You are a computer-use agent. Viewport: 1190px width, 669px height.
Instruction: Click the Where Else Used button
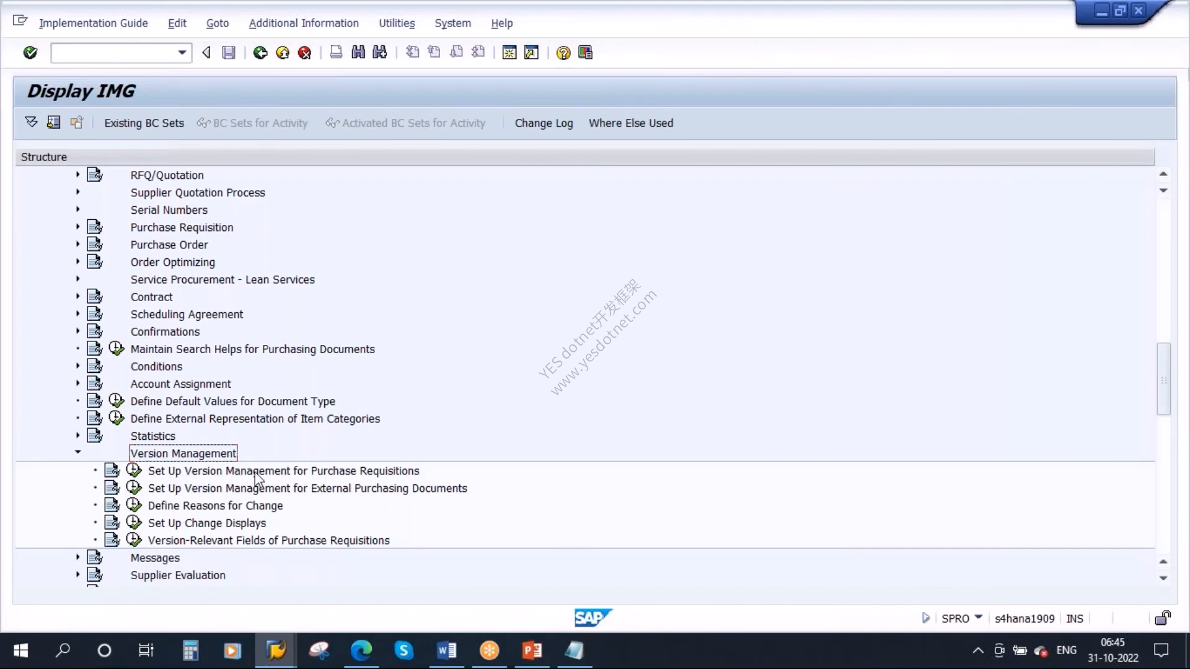[x=631, y=123]
